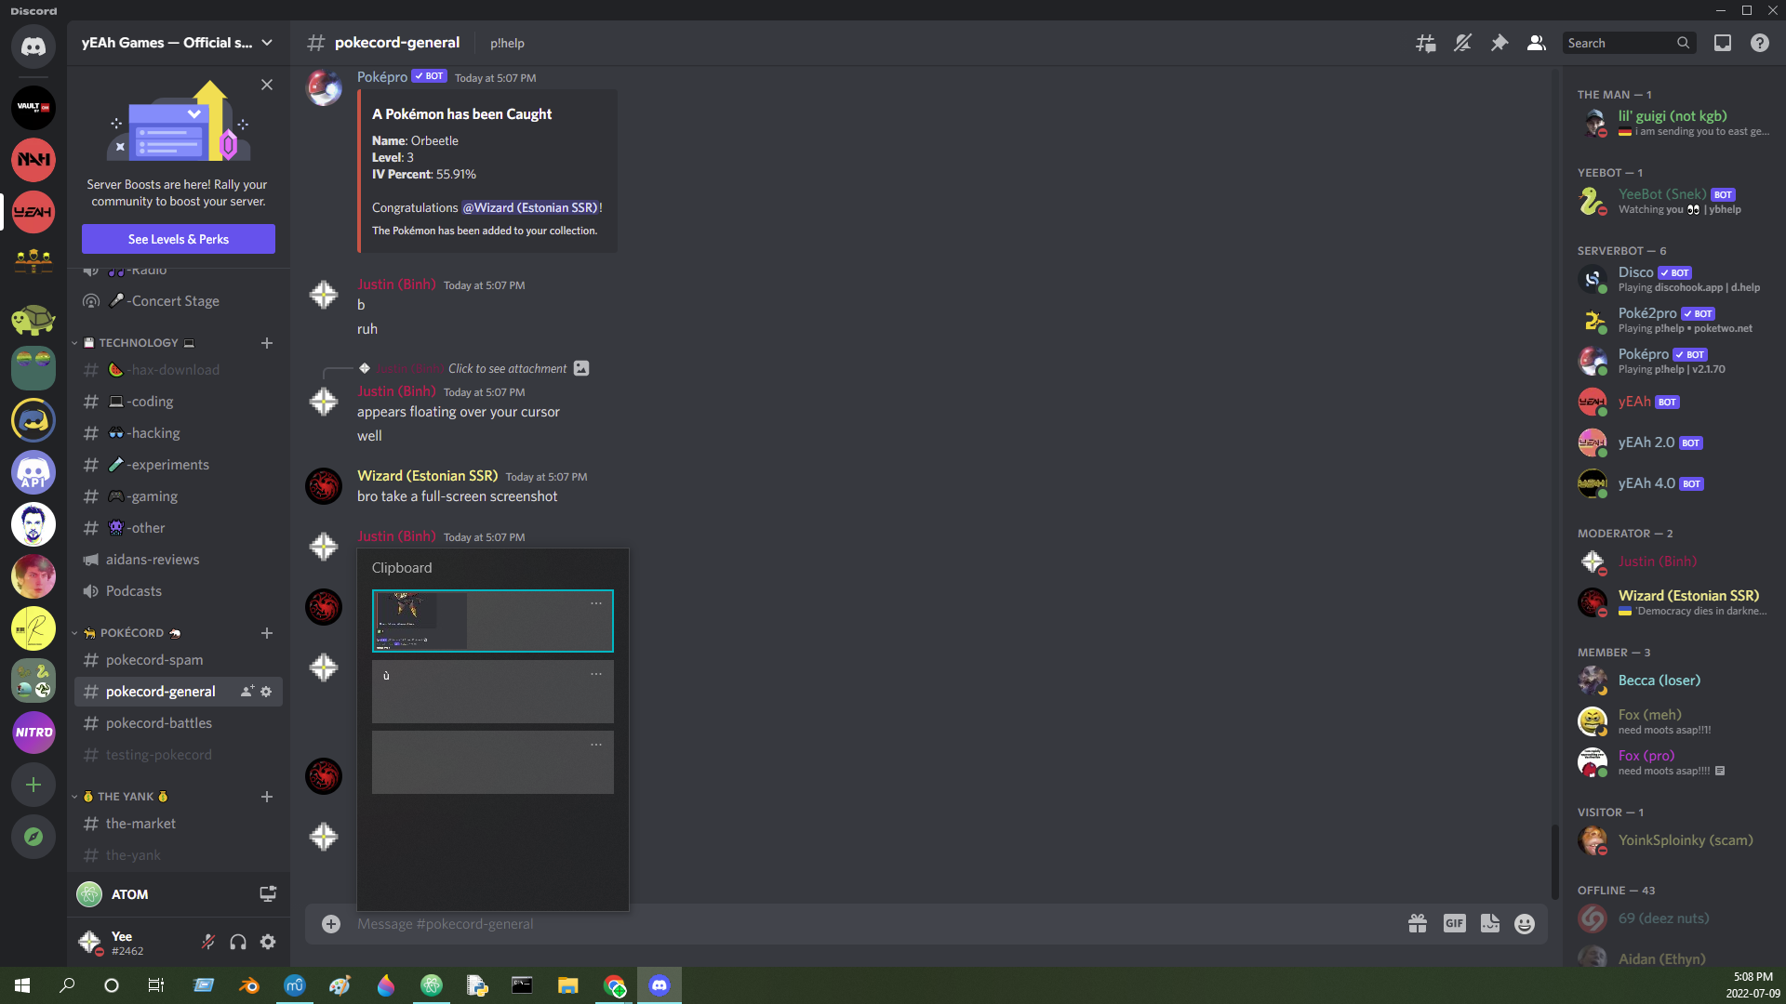Image resolution: width=1786 pixels, height=1004 pixels.
Task: Open the Inbox icon in header
Action: 1723,43
